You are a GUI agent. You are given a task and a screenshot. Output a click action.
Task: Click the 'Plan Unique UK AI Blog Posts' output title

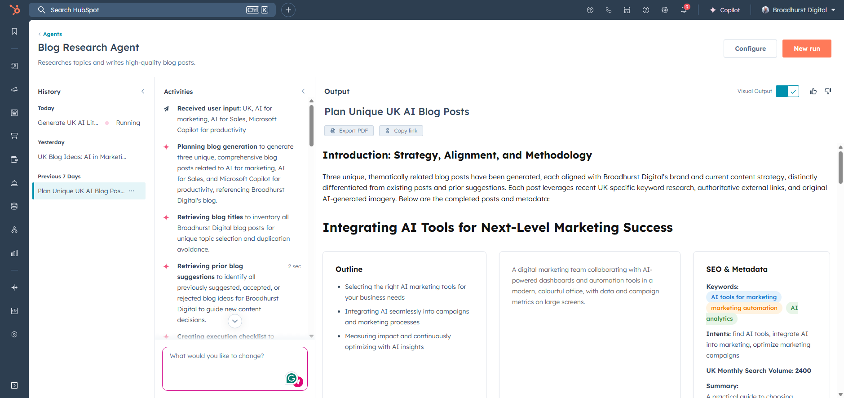pyautogui.click(x=397, y=111)
